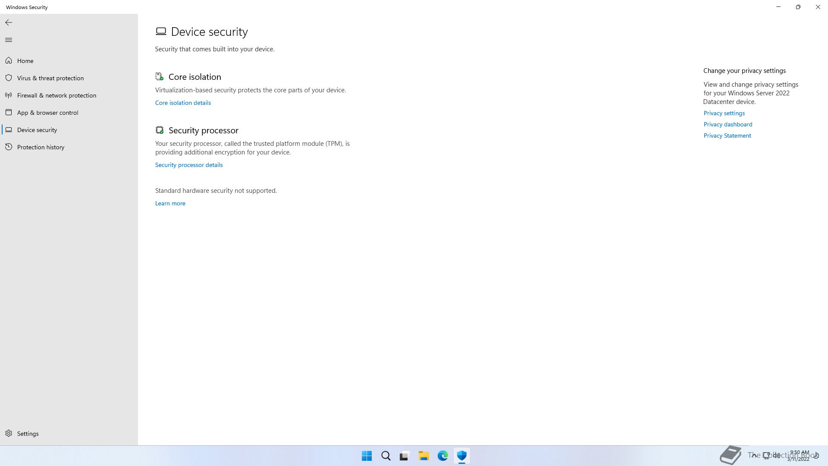Click the Settings gear icon

point(9,433)
